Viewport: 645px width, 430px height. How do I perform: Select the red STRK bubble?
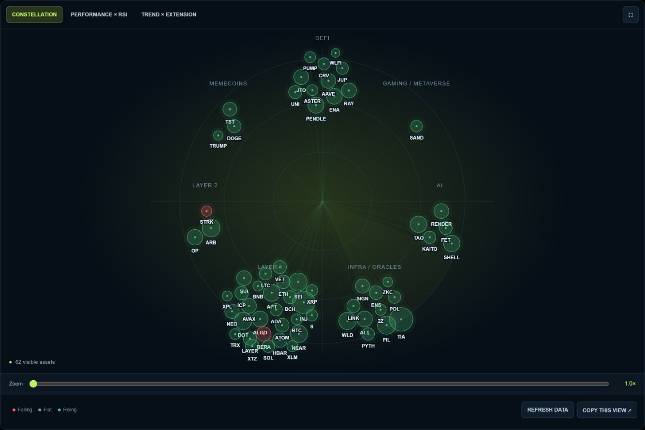(206, 211)
